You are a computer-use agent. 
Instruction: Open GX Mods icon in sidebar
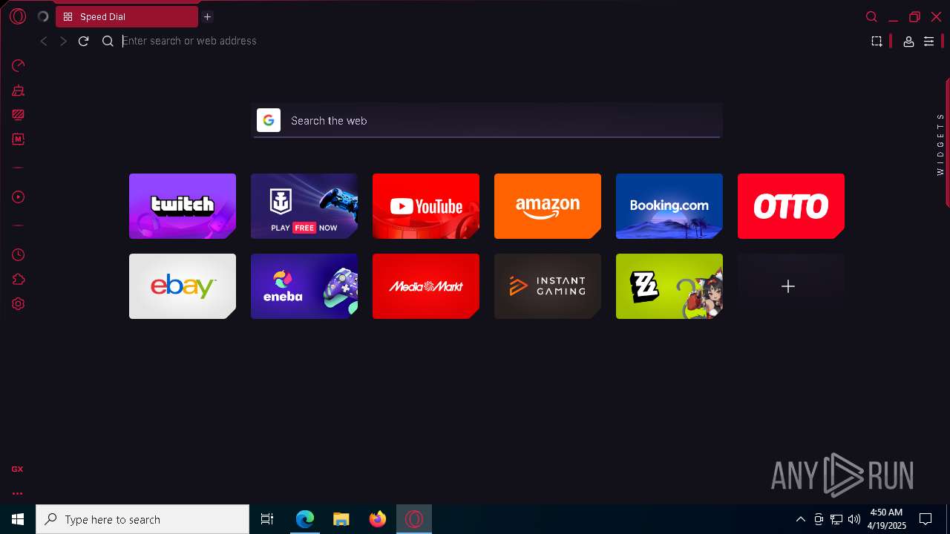19,139
